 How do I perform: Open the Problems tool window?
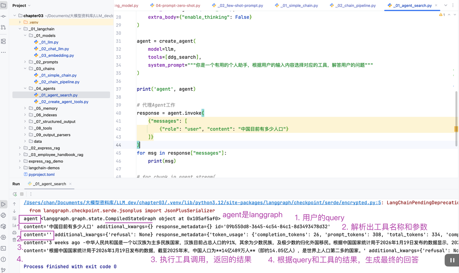pyautogui.click(x=4, y=259)
